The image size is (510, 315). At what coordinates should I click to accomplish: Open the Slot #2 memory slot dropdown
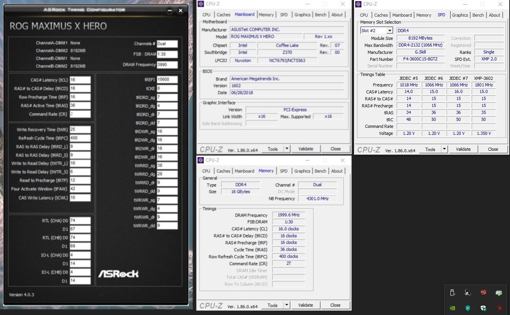(376, 30)
